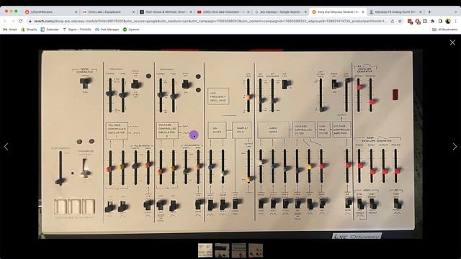The width and height of the screenshot is (461, 259).
Task: Close the arp odyssey Google Search tab
Action: coord(305,12)
